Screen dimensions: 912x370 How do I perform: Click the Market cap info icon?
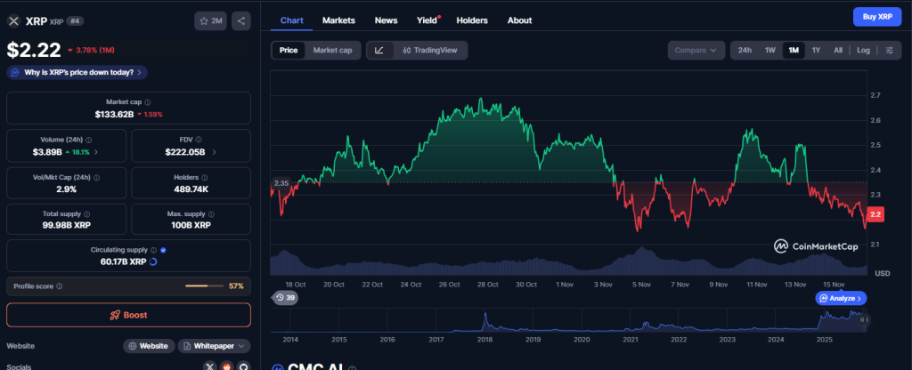click(148, 102)
